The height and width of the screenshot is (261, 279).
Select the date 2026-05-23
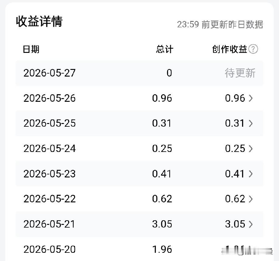tap(50, 174)
